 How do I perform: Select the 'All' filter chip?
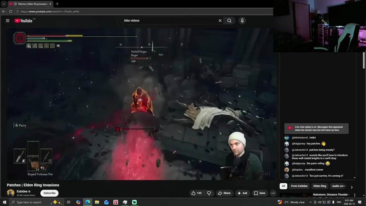[283, 186]
